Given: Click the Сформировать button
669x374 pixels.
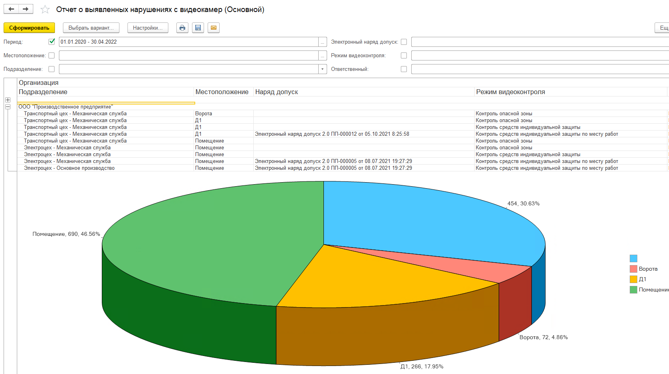Looking at the screenshot, I should 29,28.
